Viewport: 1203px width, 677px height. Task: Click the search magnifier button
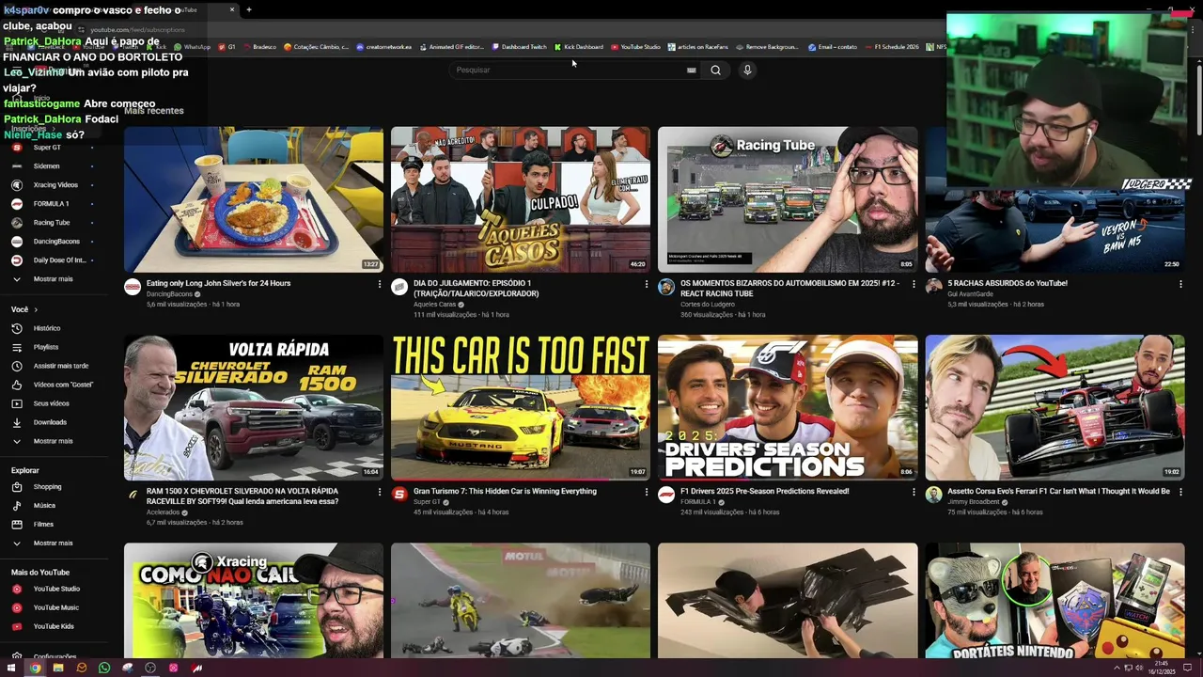click(715, 70)
